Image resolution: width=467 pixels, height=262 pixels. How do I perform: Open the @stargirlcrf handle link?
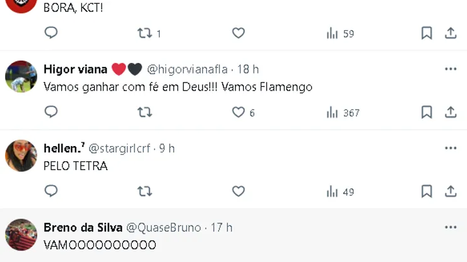pyautogui.click(x=119, y=149)
